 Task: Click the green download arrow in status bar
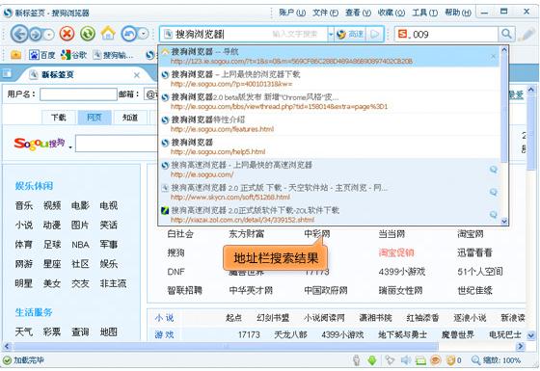372,360
